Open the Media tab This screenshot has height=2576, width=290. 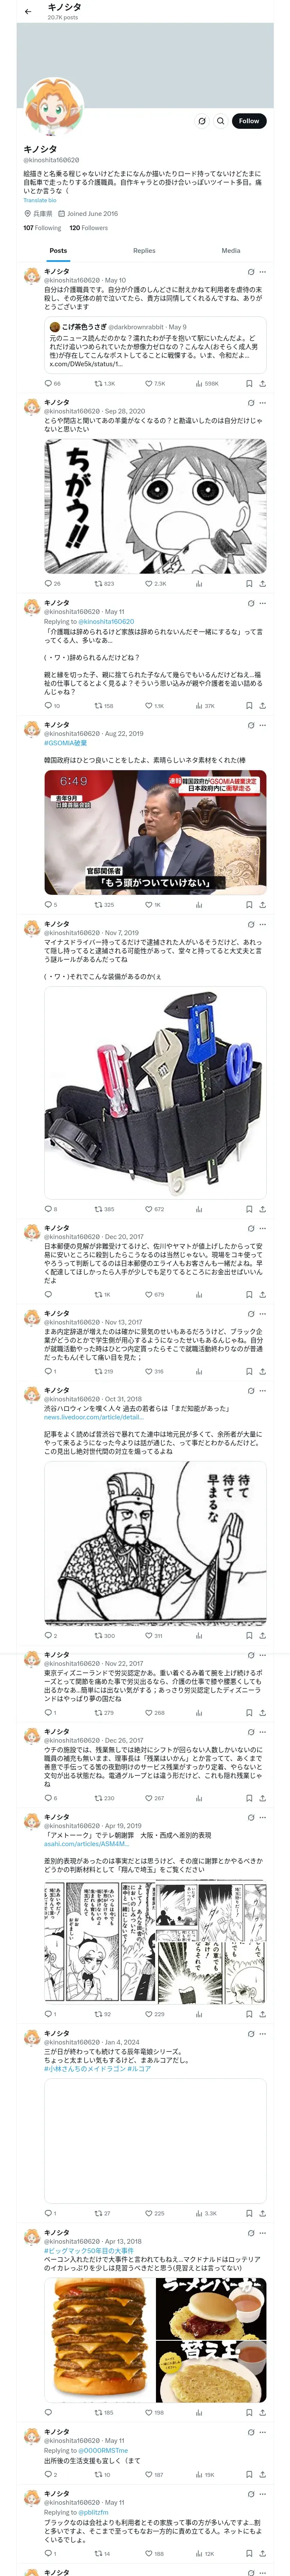click(231, 251)
